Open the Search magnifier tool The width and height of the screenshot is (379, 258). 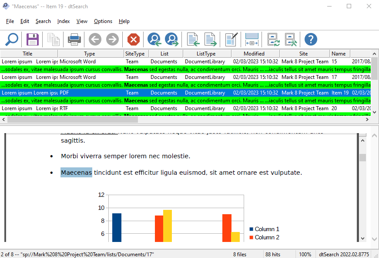[12, 39]
